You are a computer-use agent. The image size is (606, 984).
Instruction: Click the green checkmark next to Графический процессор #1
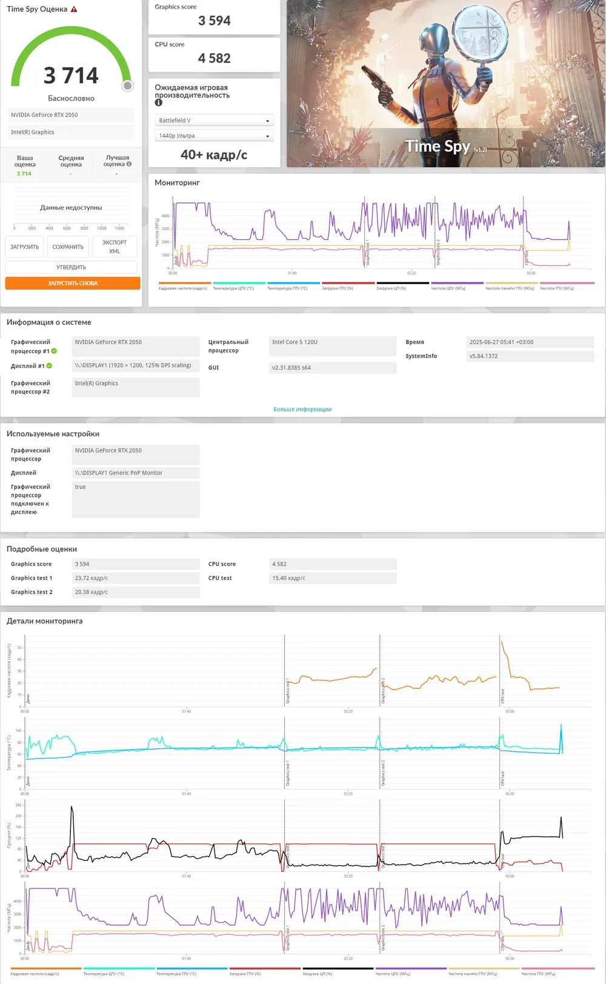point(54,351)
